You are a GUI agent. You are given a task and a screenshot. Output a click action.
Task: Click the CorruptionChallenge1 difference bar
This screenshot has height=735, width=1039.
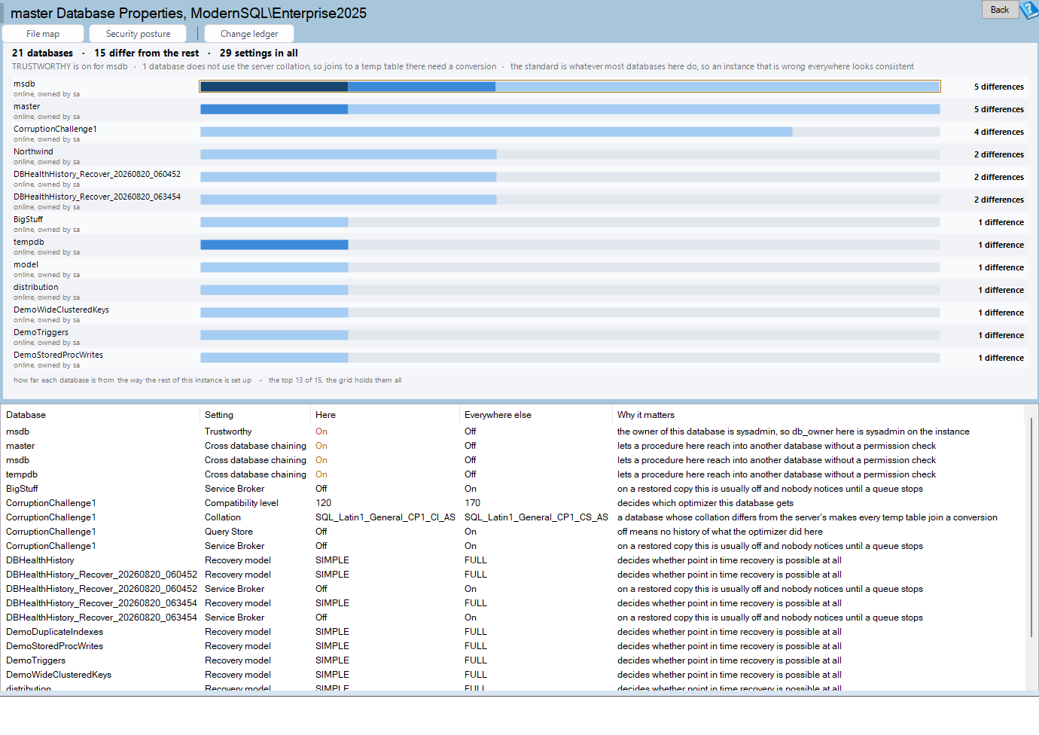click(x=496, y=132)
